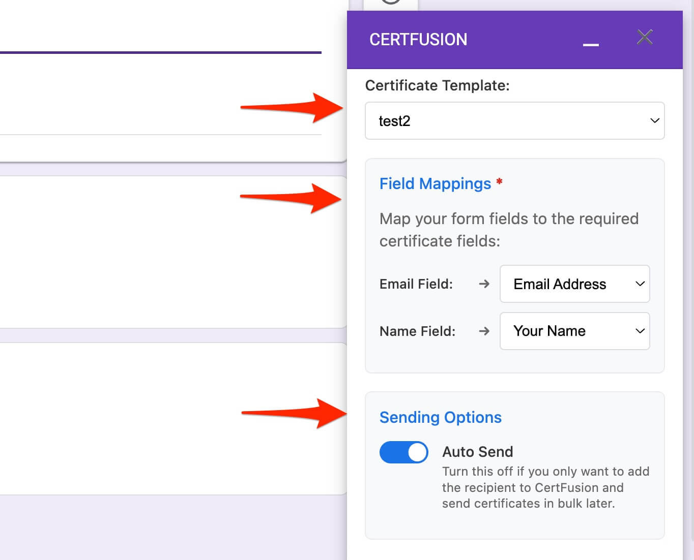Click the Email Field label
Viewport: 694px width, 560px height.
click(x=416, y=284)
